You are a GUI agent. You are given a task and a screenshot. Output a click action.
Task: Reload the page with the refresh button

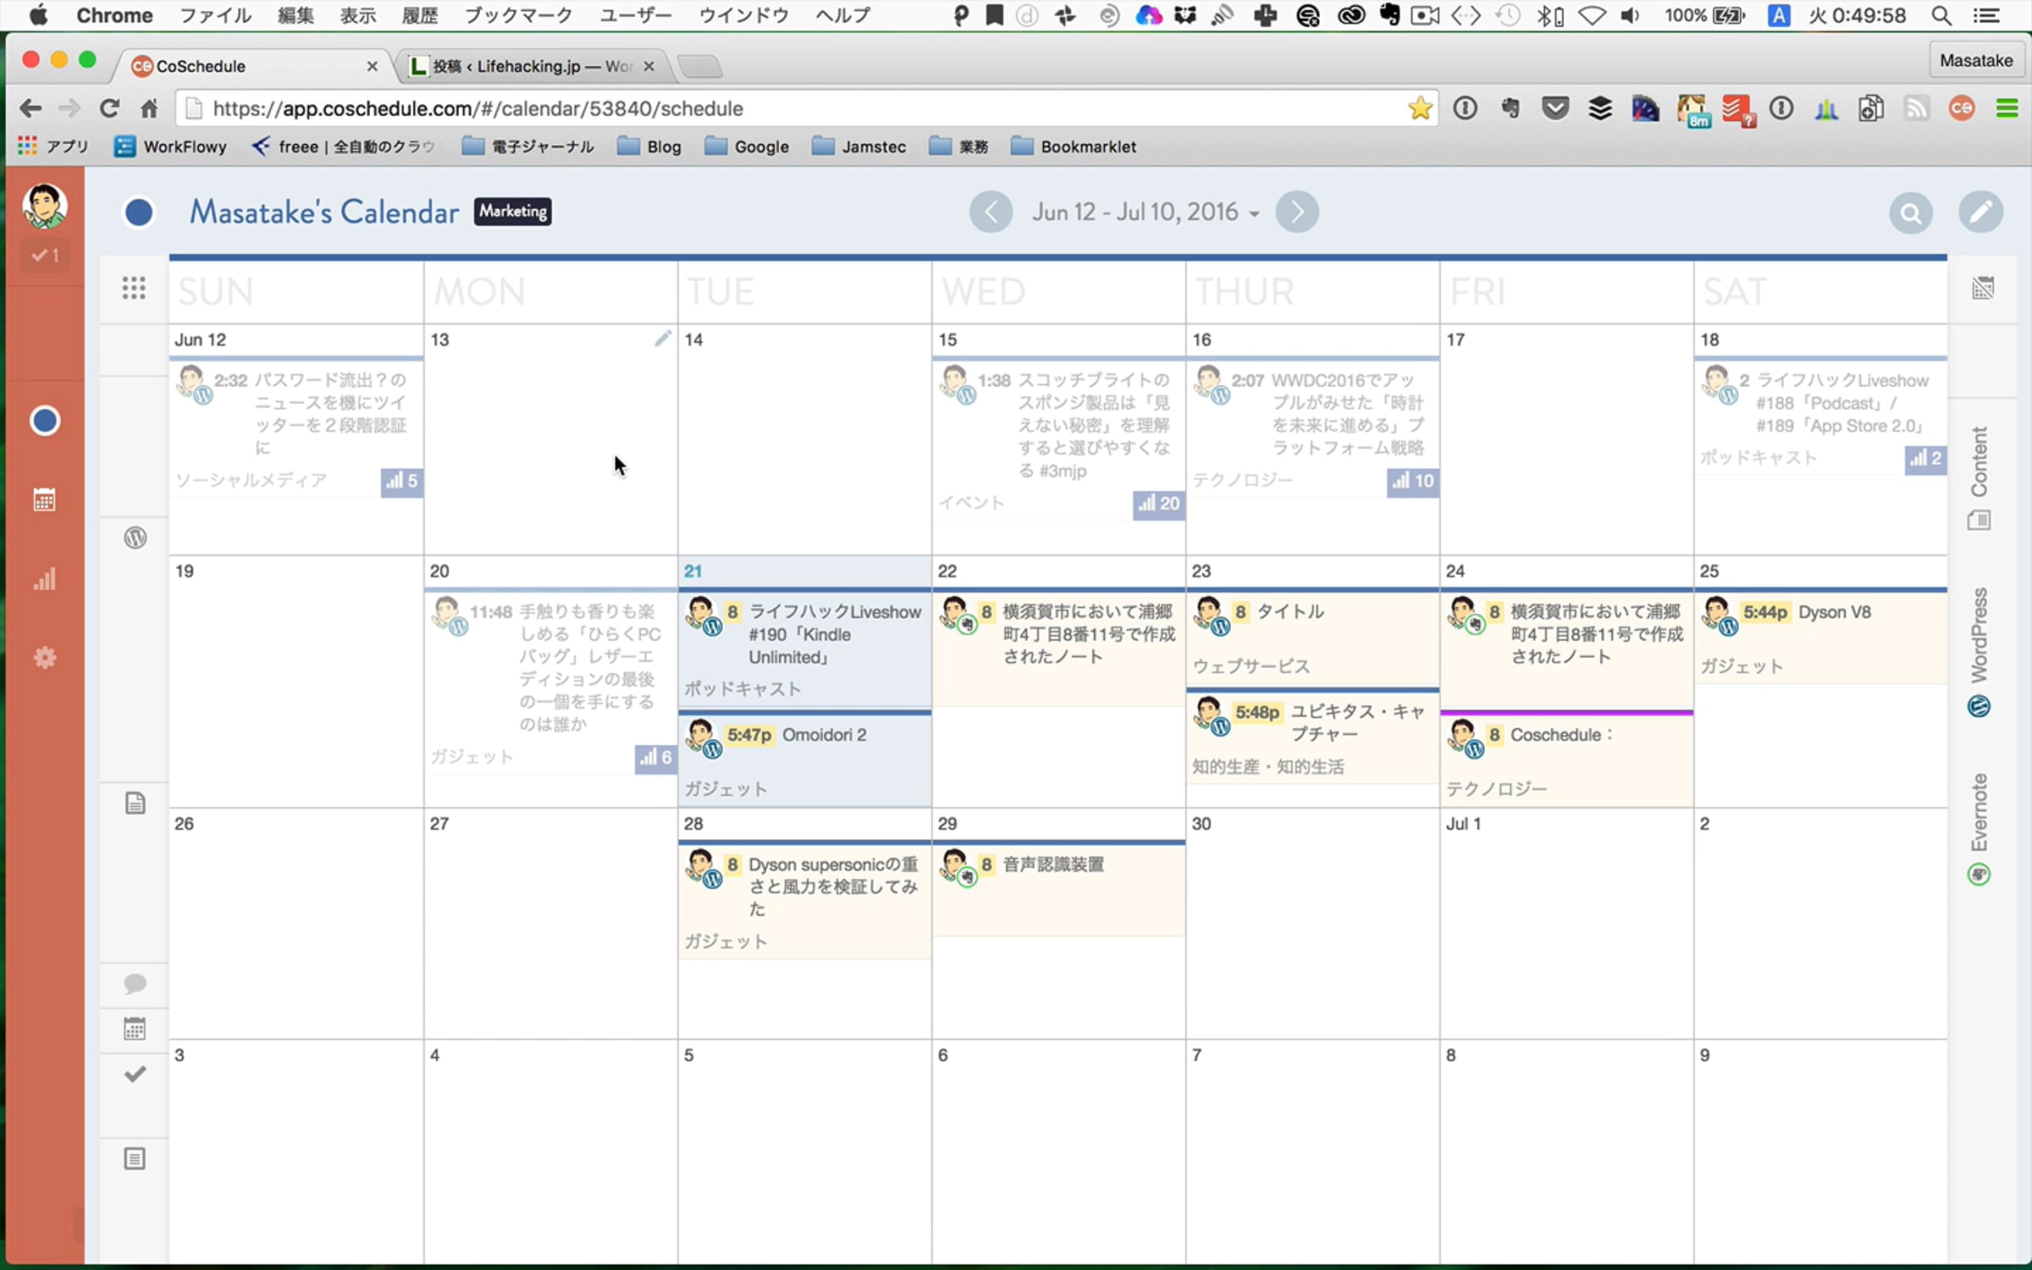click(109, 108)
